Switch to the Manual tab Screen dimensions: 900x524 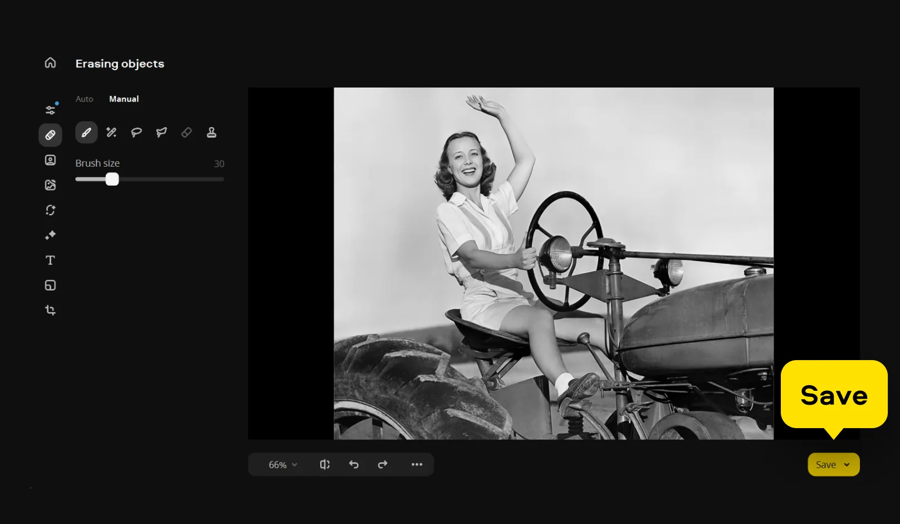coord(124,99)
